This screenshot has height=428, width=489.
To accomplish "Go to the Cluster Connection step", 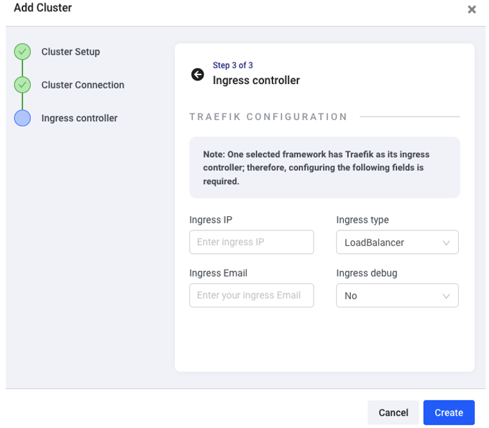I will tap(83, 85).
